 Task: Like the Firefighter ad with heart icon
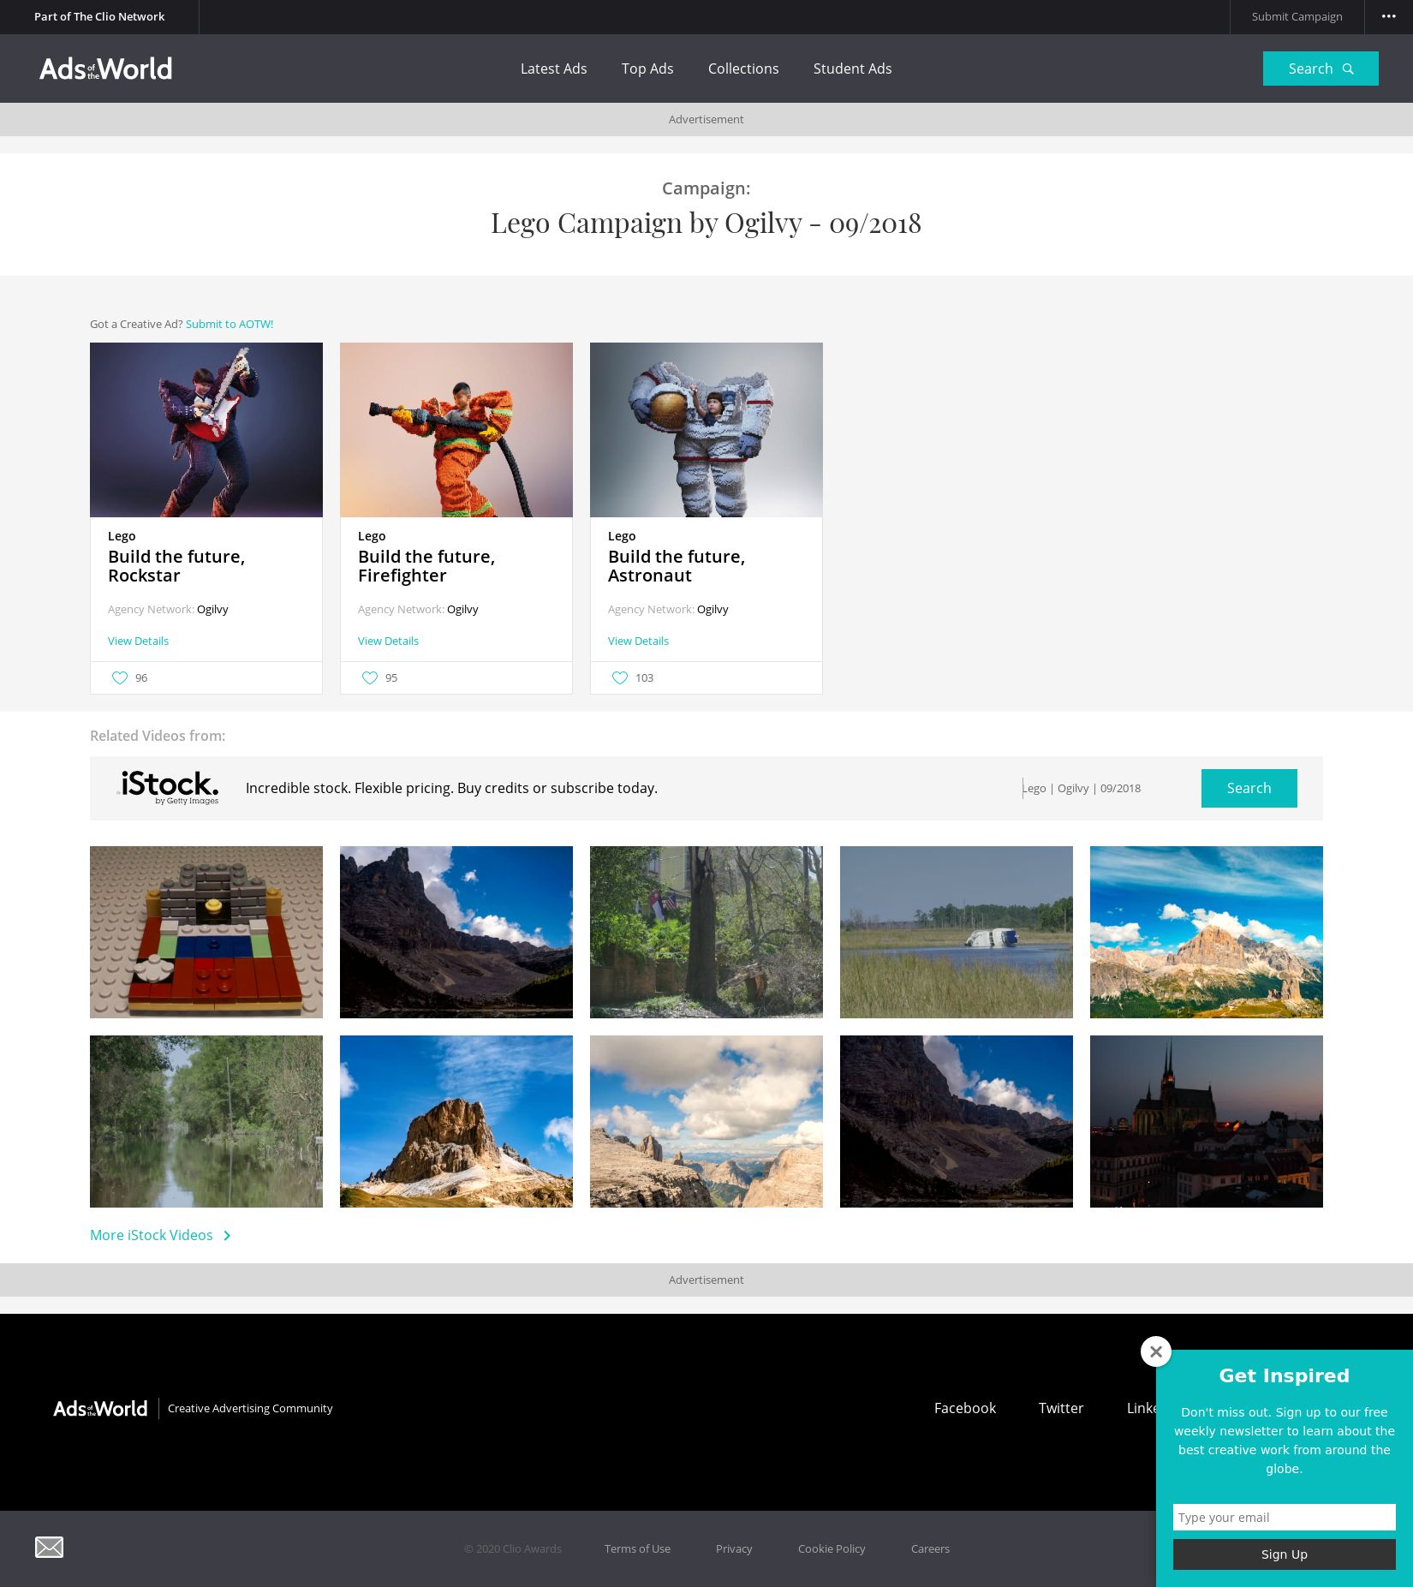tap(370, 677)
